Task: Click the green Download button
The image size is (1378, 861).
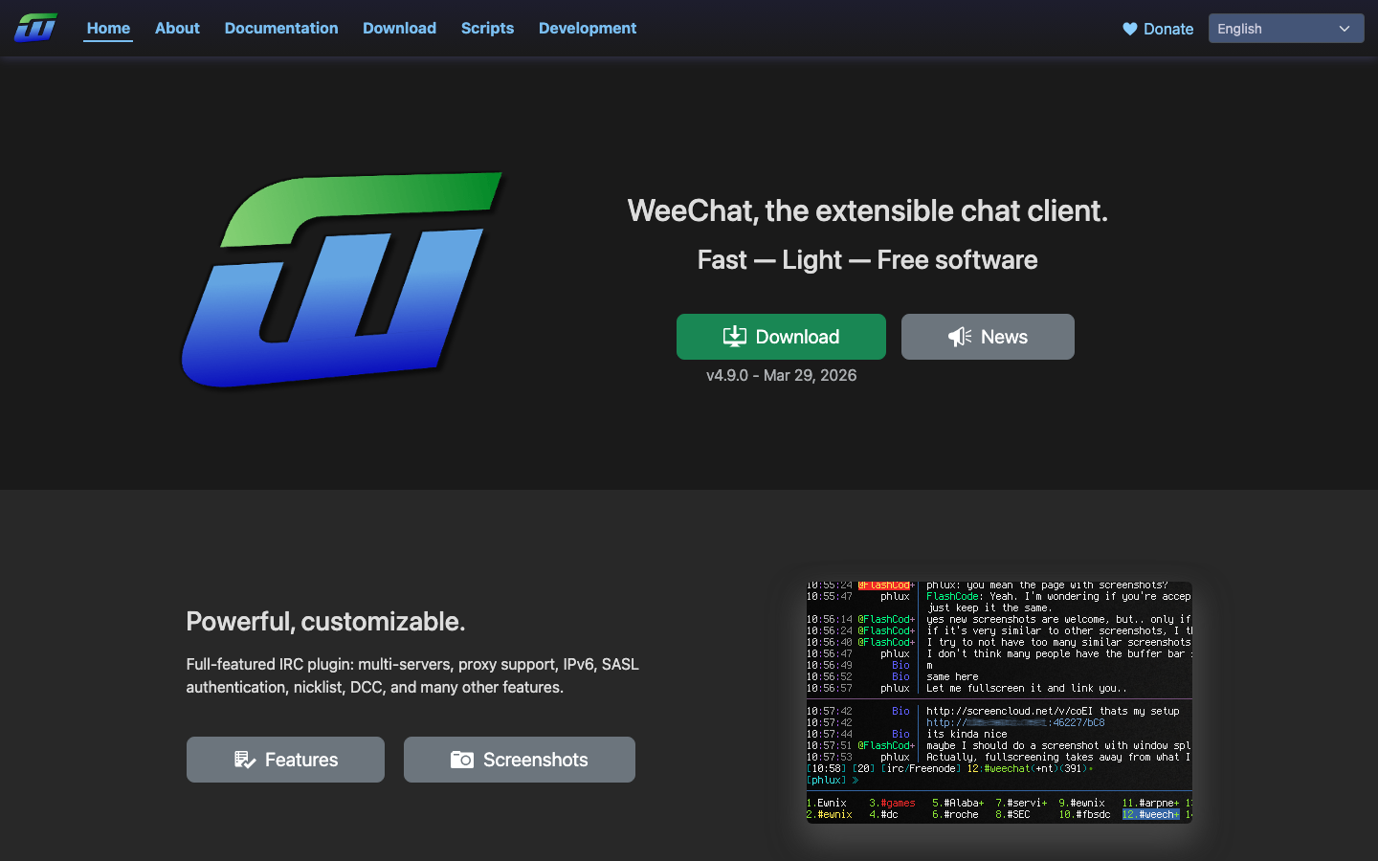Action: (781, 336)
